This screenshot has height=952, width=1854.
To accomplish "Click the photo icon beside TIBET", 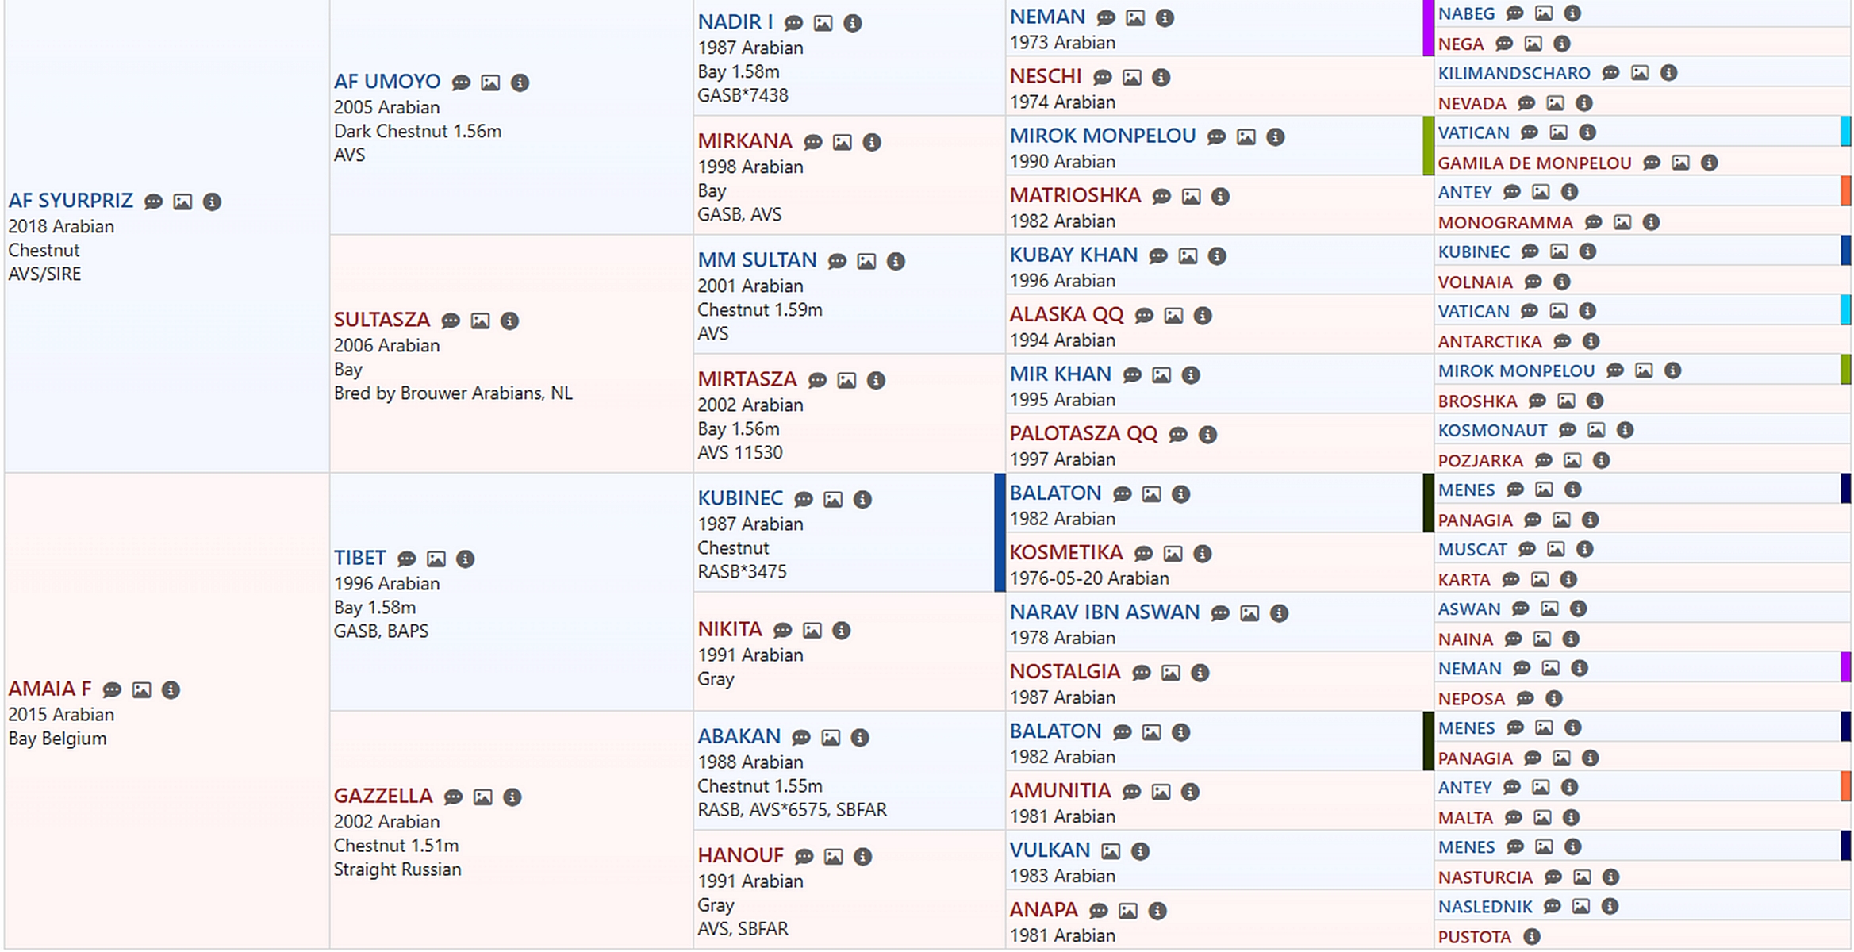I will click(x=436, y=559).
